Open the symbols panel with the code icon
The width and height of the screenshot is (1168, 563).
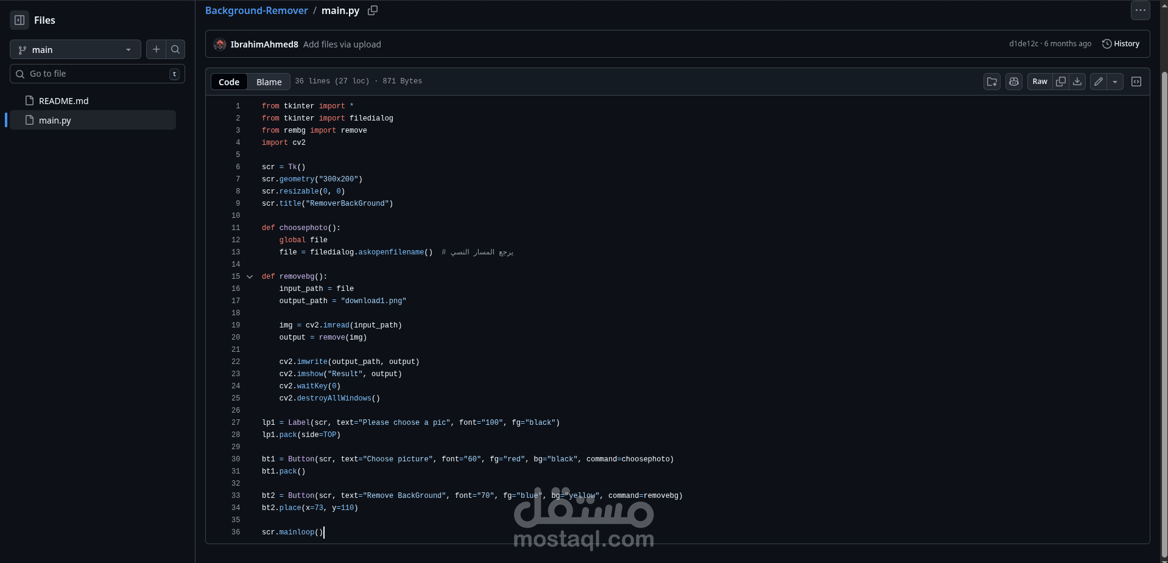(1136, 81)
